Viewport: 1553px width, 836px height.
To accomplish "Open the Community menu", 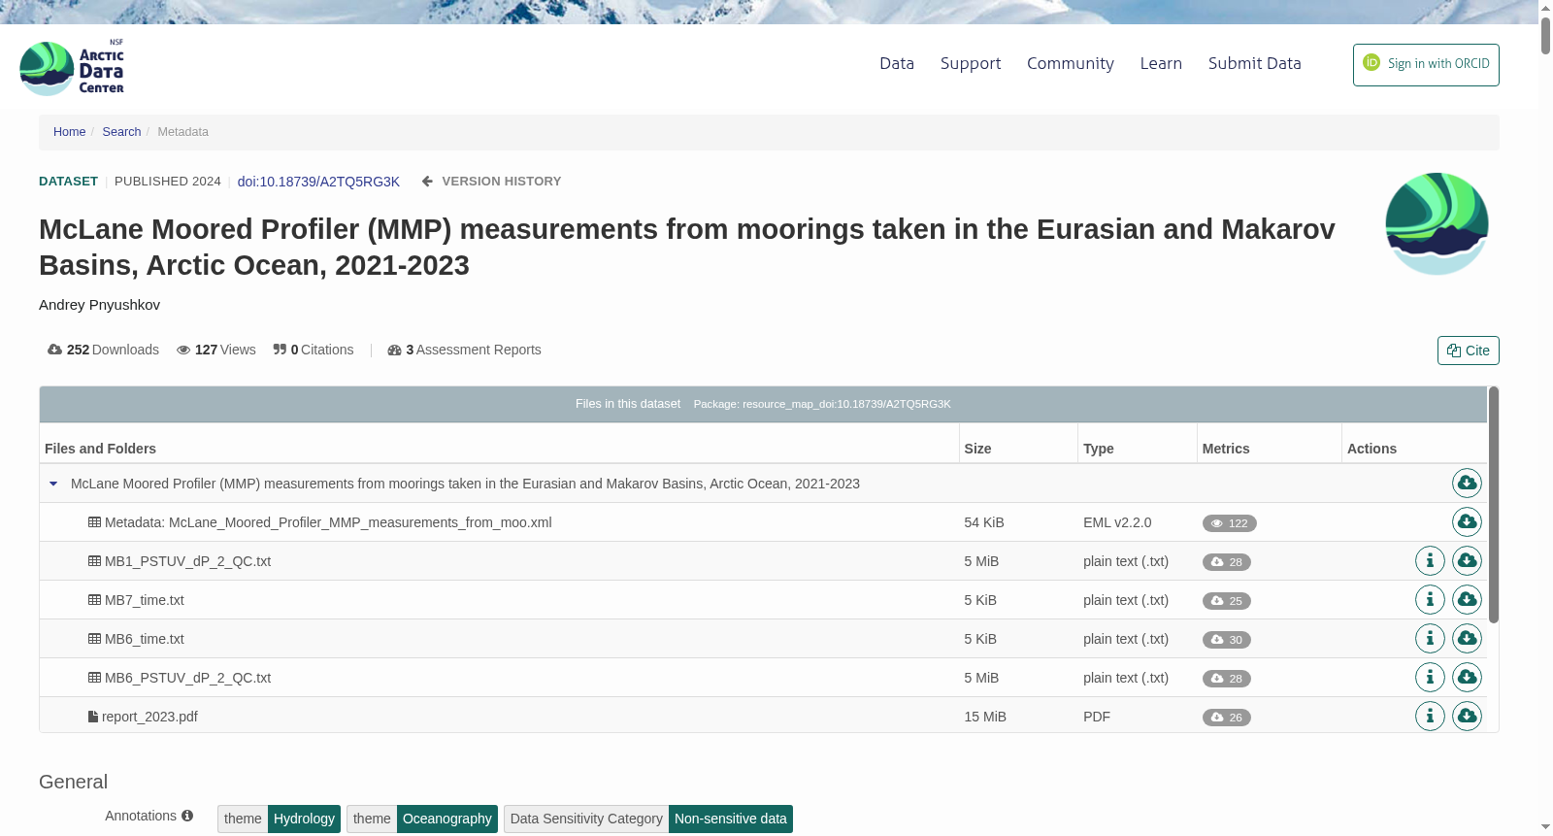I will coord(1071,63).
